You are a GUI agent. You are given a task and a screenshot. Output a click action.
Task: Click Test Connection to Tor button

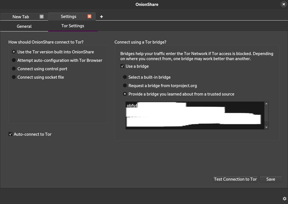click(x=235, y=179)
